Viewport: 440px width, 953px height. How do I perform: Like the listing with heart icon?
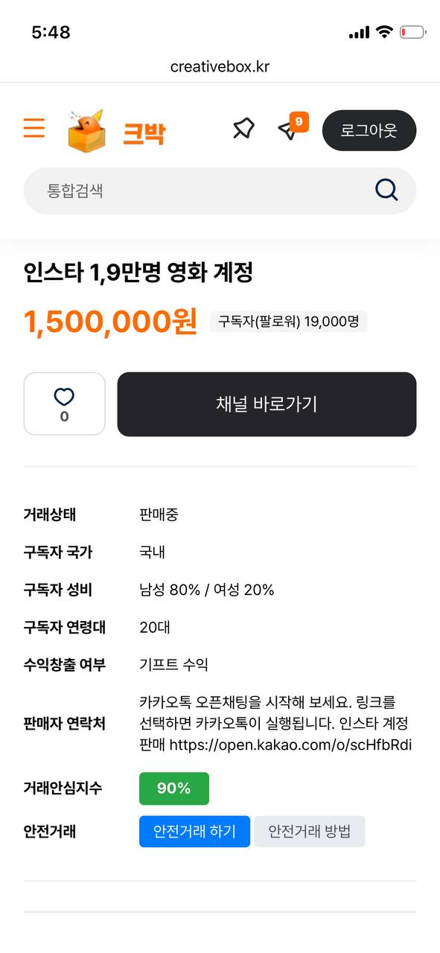65,404
